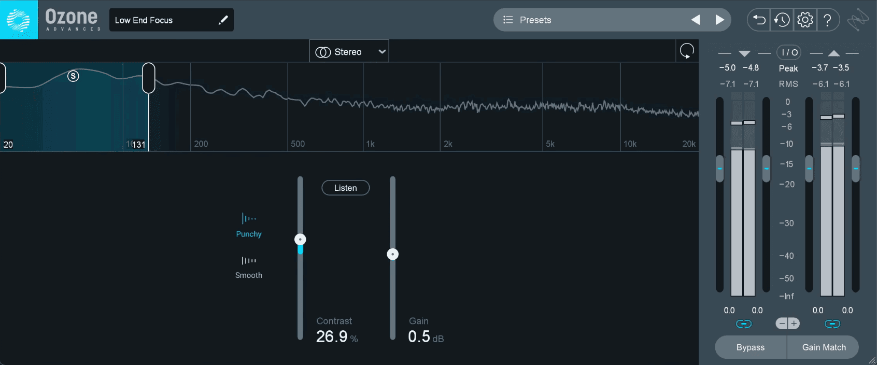Click the 10k frequency label on the spectrum

[630, 144]
